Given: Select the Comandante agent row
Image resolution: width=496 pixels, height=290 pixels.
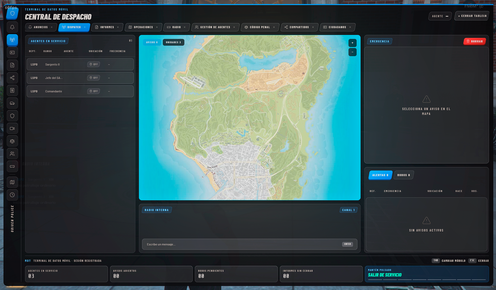Looking at the screenshot, I should [80, 91].
